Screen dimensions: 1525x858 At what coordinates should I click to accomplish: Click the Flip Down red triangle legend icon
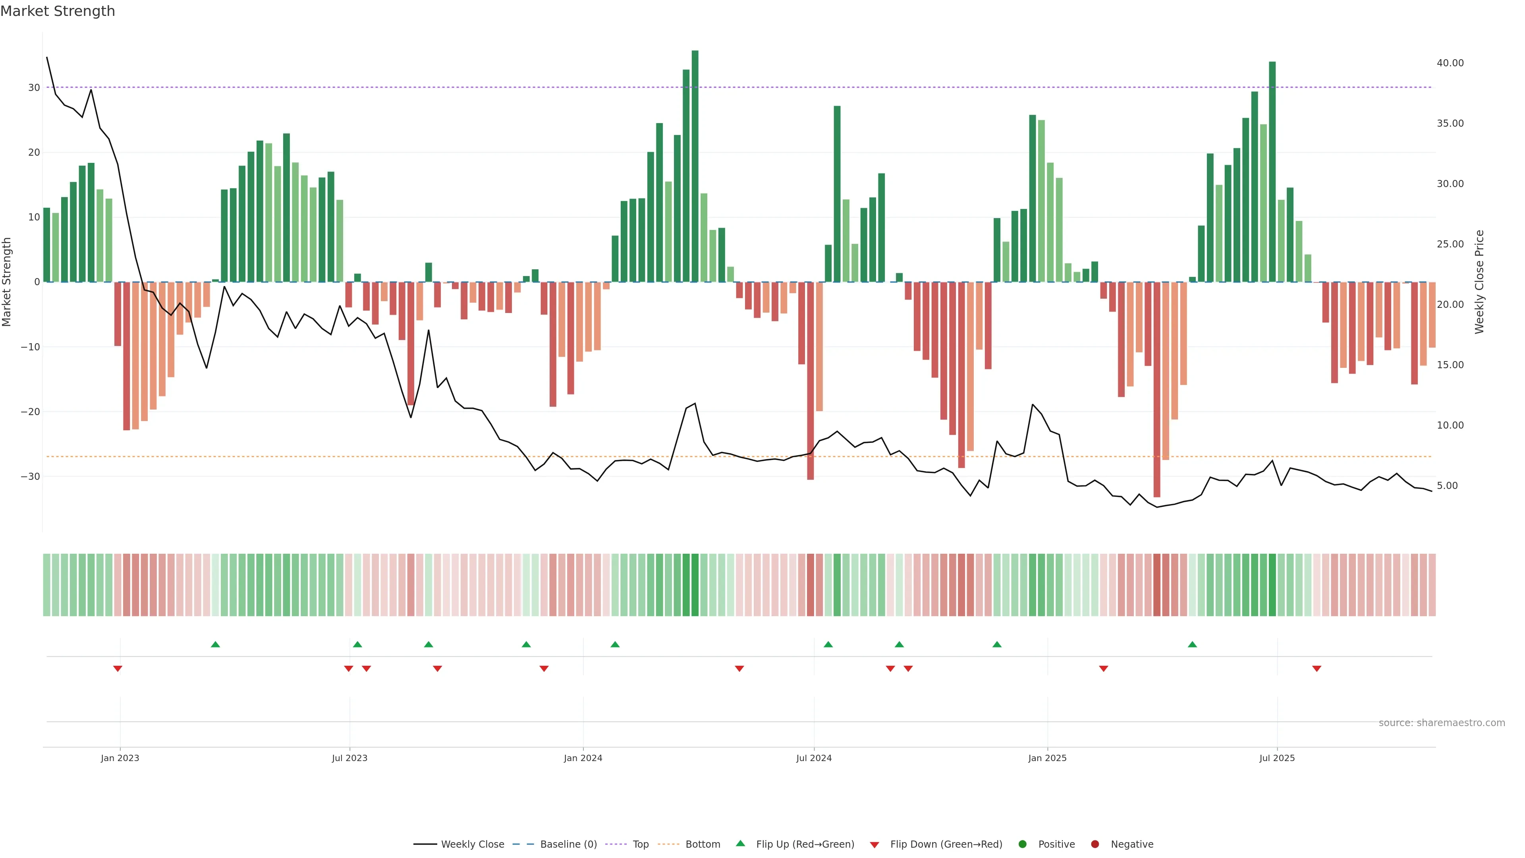click(874, 845)
